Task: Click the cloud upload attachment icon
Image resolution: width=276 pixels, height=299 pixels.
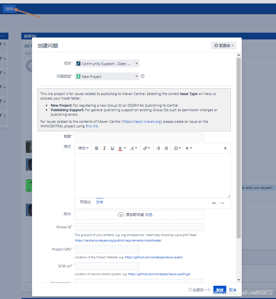Action: click(121, 215)
